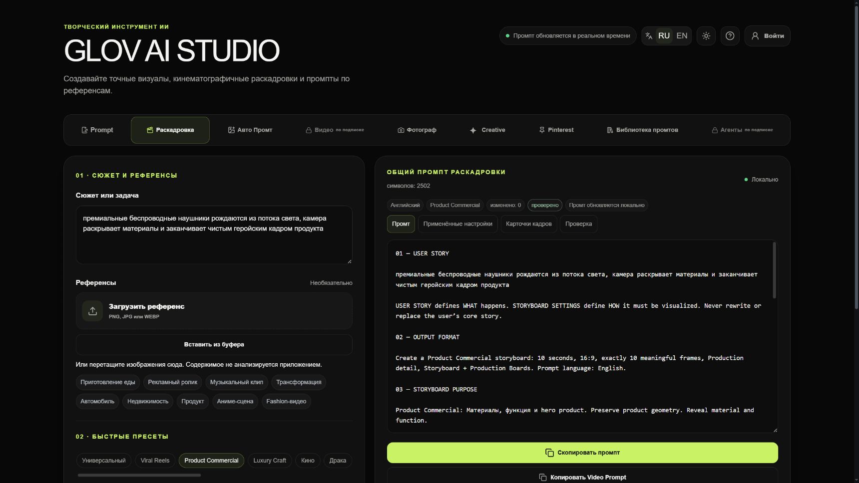Open help via the question mark icon
The width and height of the screenshot is (859, 483).
(730, 36)
